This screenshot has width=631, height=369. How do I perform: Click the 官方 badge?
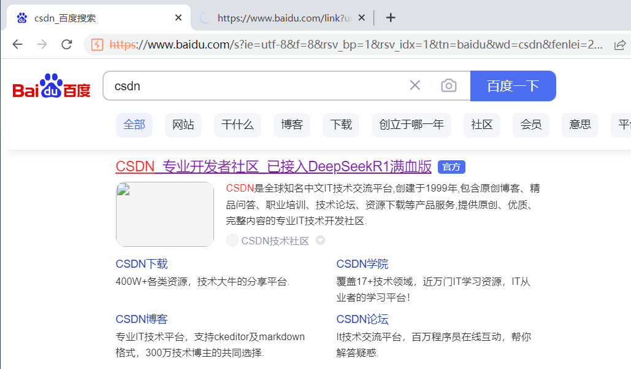tap(451, 167)
